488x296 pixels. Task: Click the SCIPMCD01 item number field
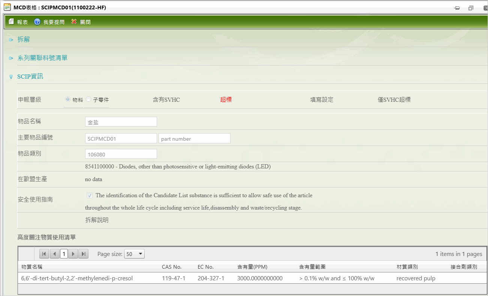tap(121, 138)
